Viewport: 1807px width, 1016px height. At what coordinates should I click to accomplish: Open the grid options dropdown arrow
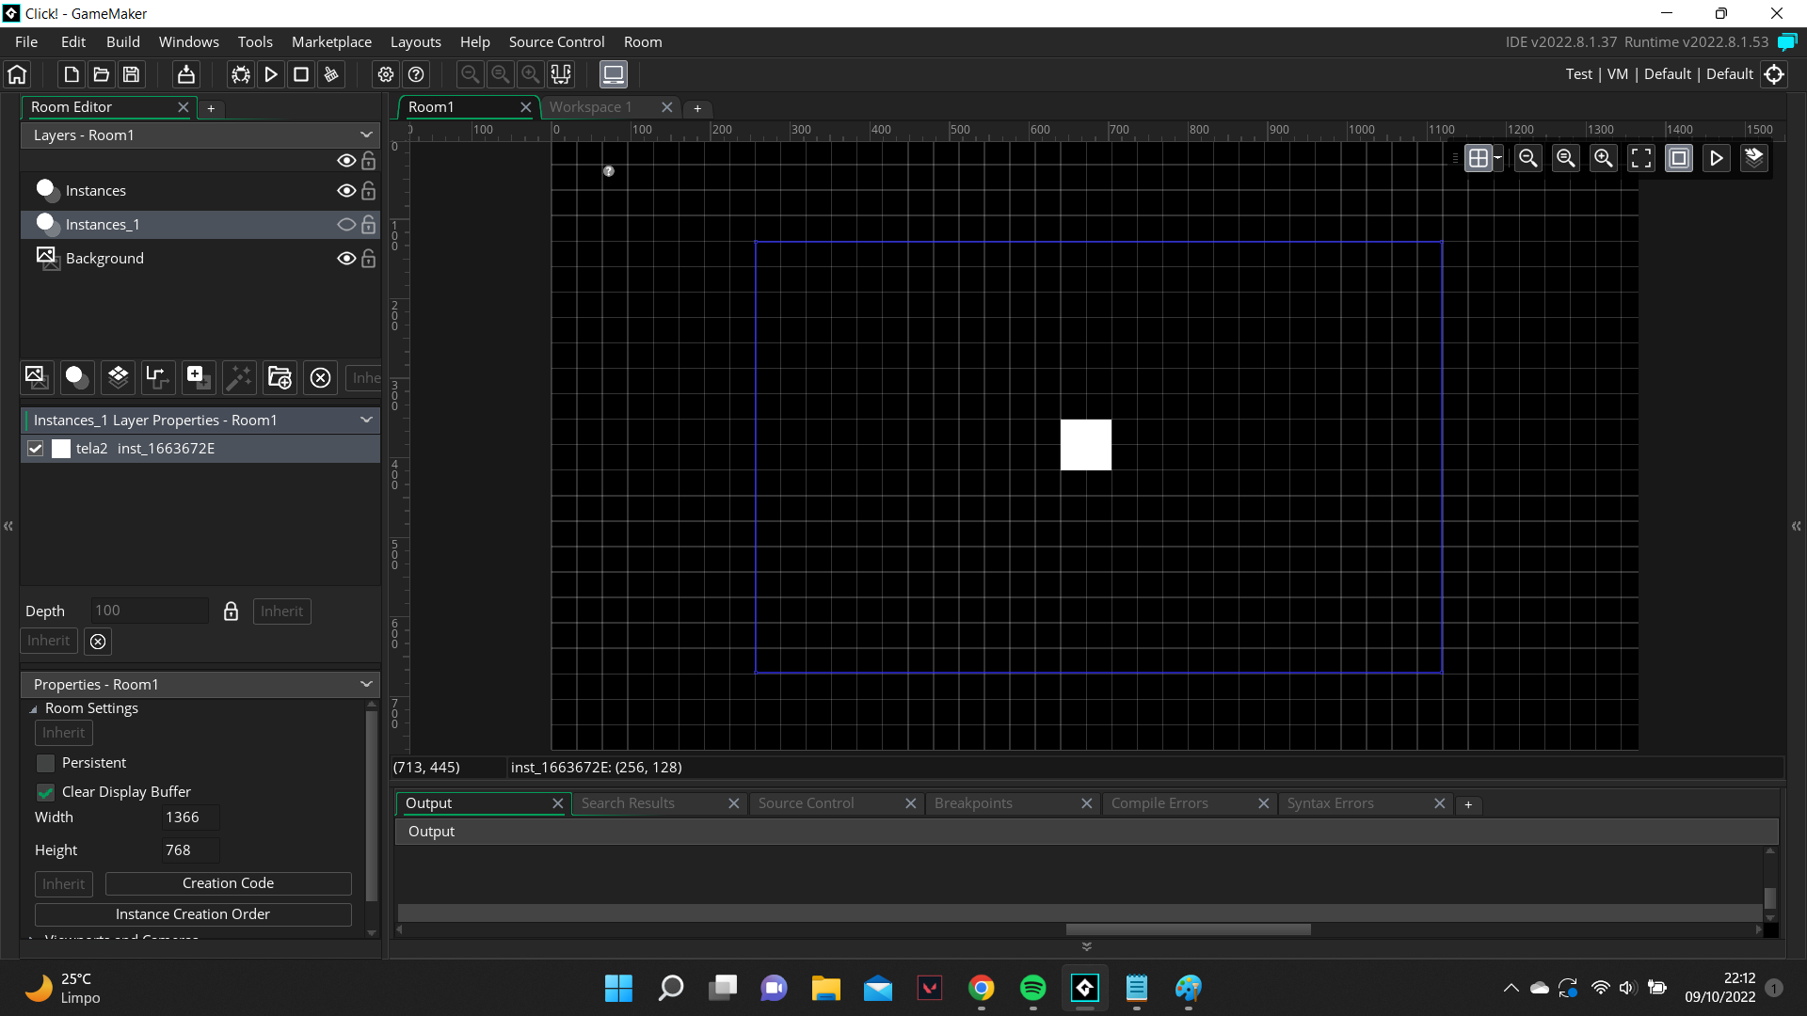click(x=1497, y=158)
